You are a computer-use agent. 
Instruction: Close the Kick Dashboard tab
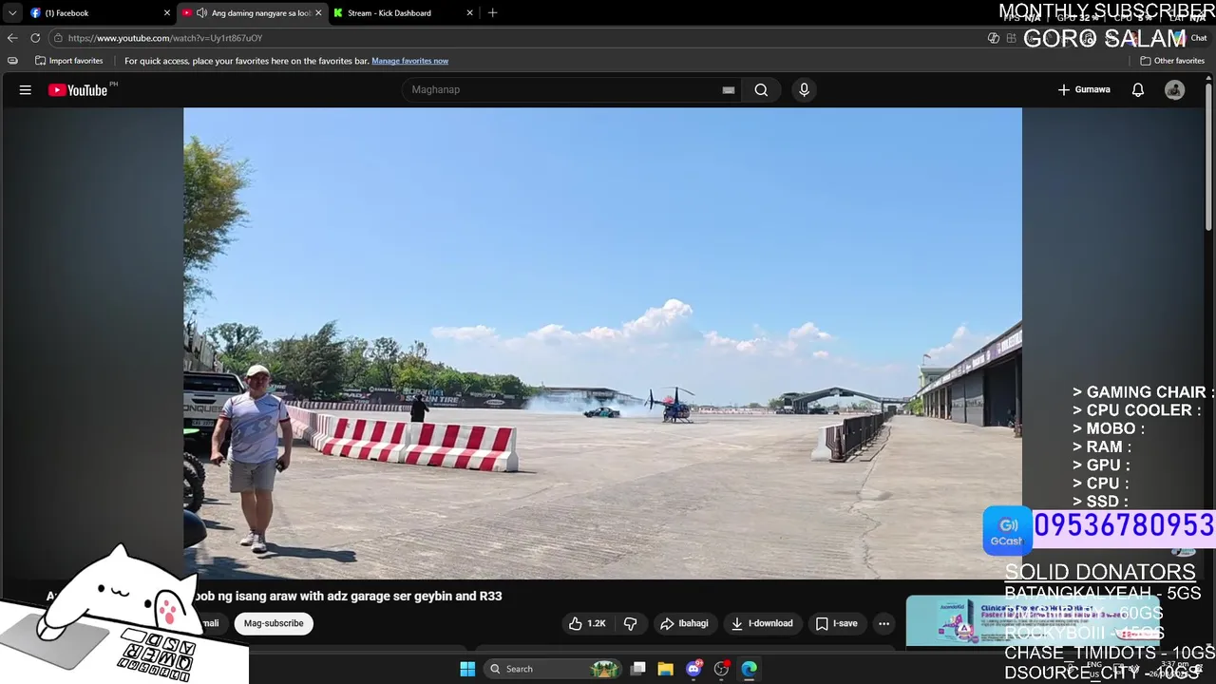[x=469, y=13]
